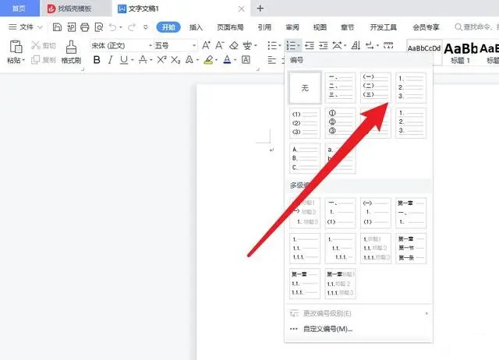Apply italic with the I icon
This screenshot has width=499, height=360.
[114, 60]
